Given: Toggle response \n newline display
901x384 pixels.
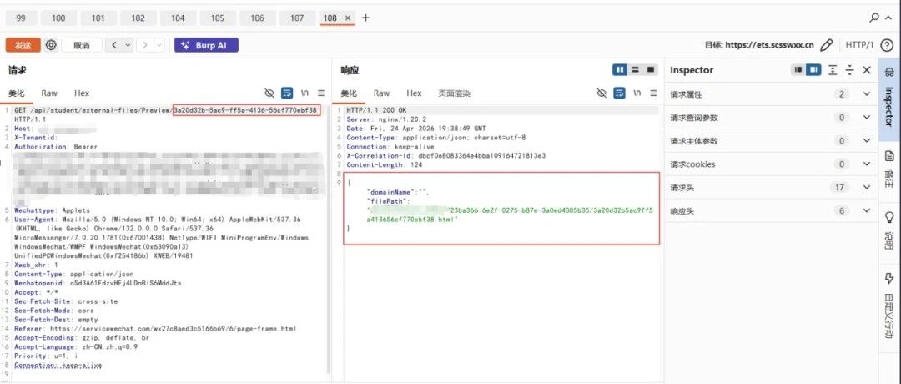Looking at the screenshot, I should pyautogui.click(x=637, y=93).
